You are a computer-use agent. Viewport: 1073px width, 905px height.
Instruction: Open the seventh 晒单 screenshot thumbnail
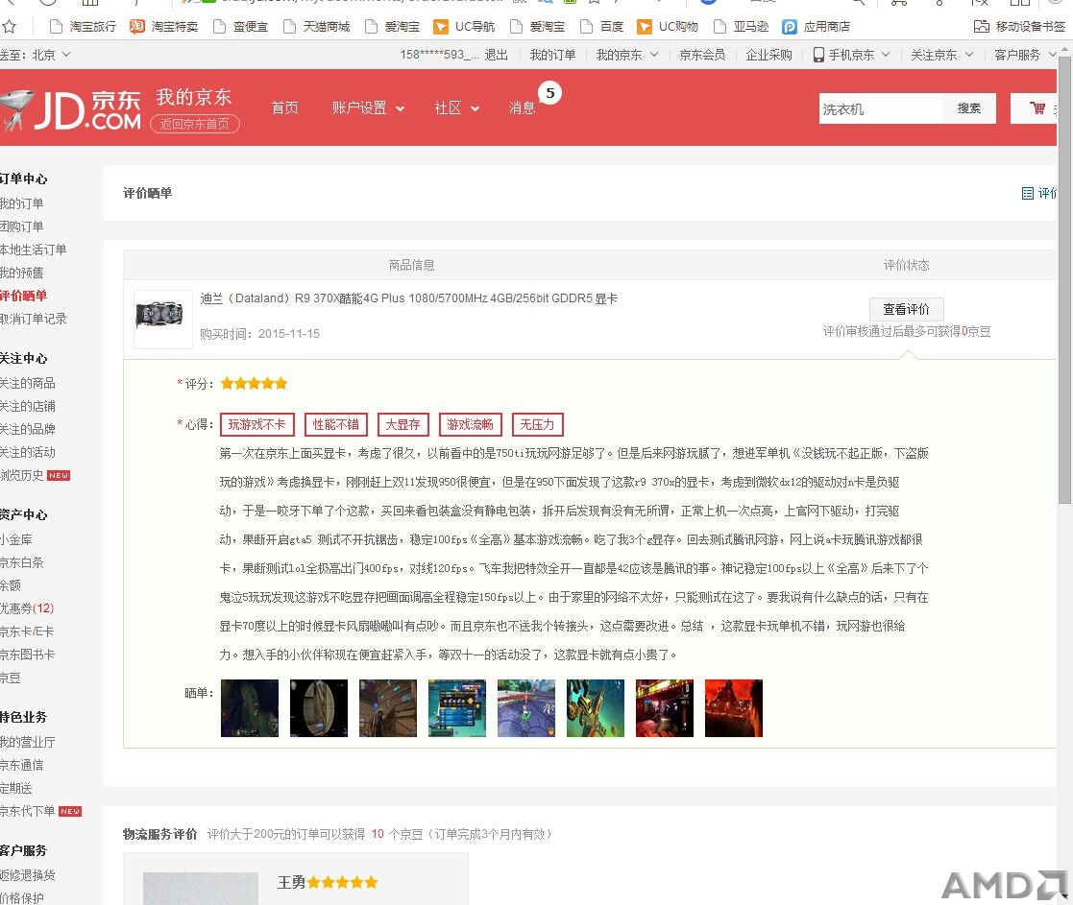coord(665,708)
